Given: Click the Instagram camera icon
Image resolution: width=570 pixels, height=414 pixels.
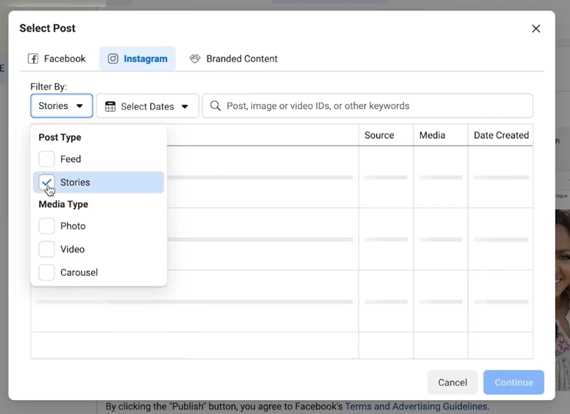Looking at the screenshot, I should 113,59.
